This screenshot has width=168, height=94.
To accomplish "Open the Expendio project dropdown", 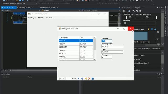I will [x=40, y=10].
